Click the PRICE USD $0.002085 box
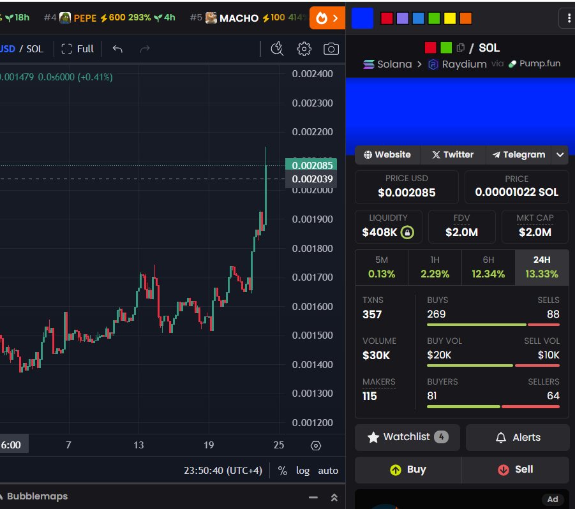Viewport: 575px width, 509px height. (x=407, y=187)
